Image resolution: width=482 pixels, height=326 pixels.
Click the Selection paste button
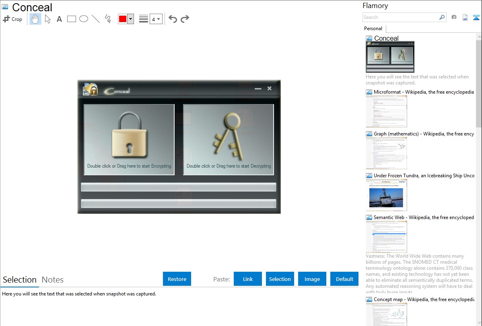coord(280,279)
